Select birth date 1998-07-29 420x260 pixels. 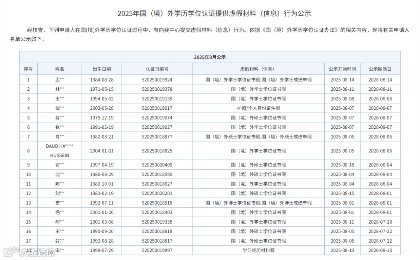click(x=102, y=250)
